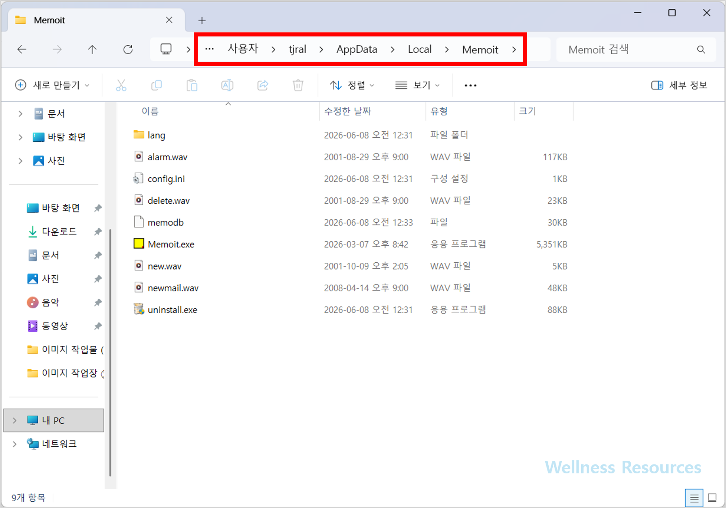Select the newmail.wav file name

point(173,288)
